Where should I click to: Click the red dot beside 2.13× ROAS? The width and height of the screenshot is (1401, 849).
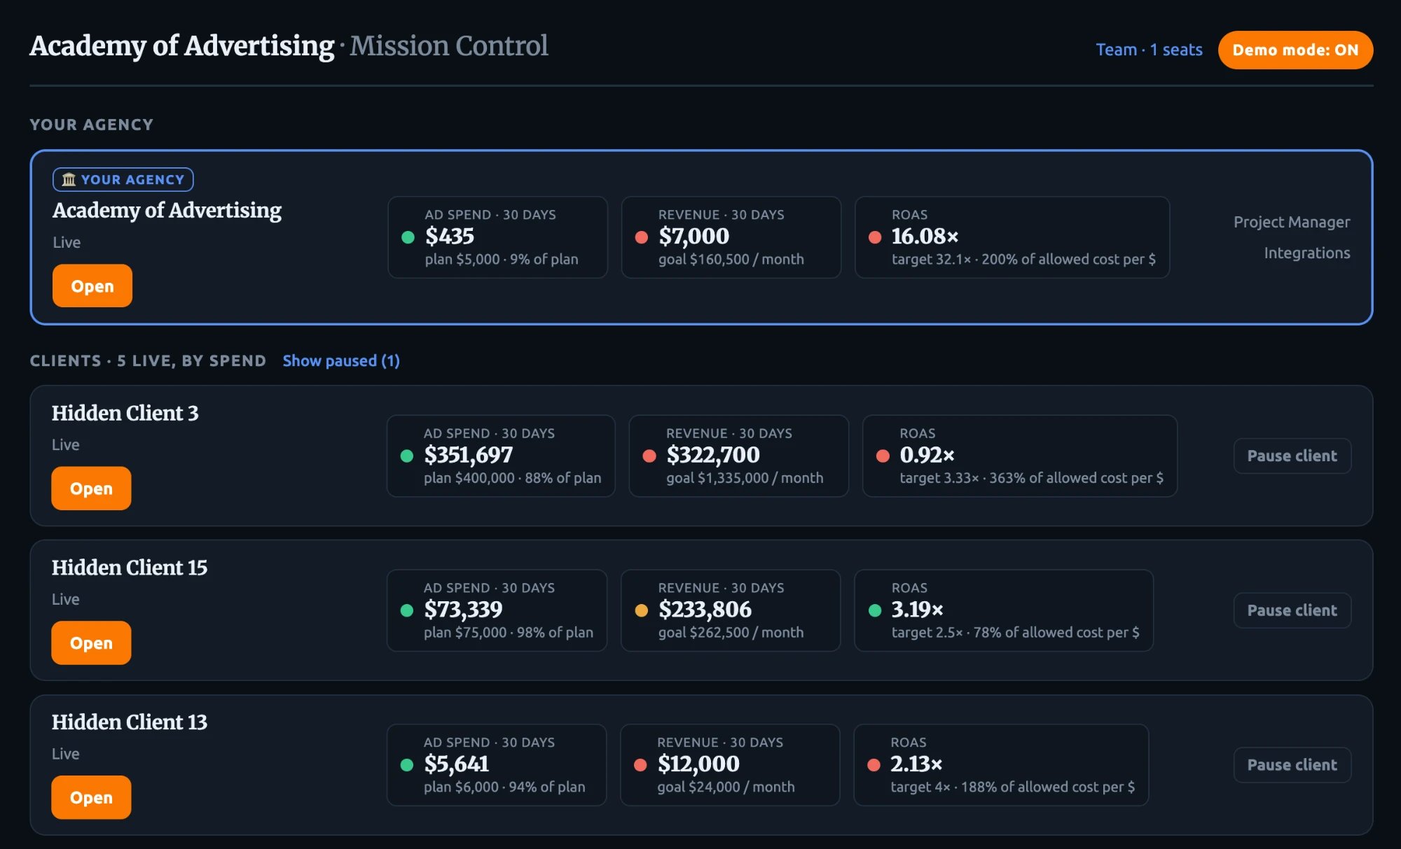[874, 765]
